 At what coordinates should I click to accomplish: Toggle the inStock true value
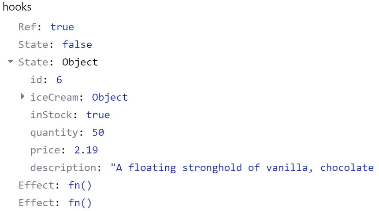click(x=98, y=115)
